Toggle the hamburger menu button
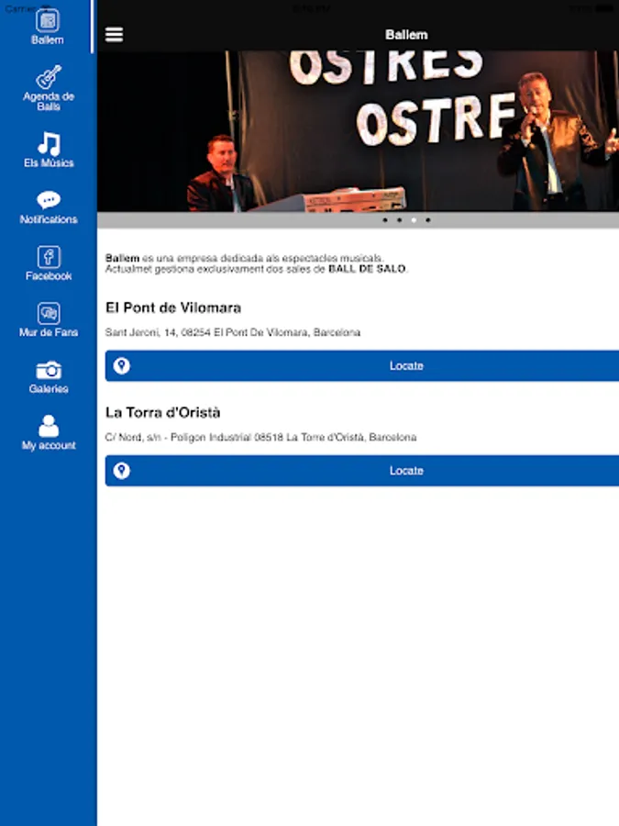The width and height of the screenshot is (619, 826). pyautogui.click(x=115, y=35)
